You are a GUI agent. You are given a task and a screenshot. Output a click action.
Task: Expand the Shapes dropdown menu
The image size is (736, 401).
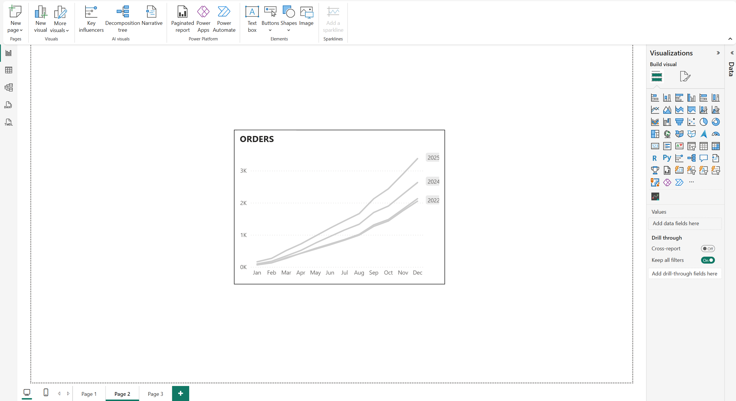[x=288, y=30]
